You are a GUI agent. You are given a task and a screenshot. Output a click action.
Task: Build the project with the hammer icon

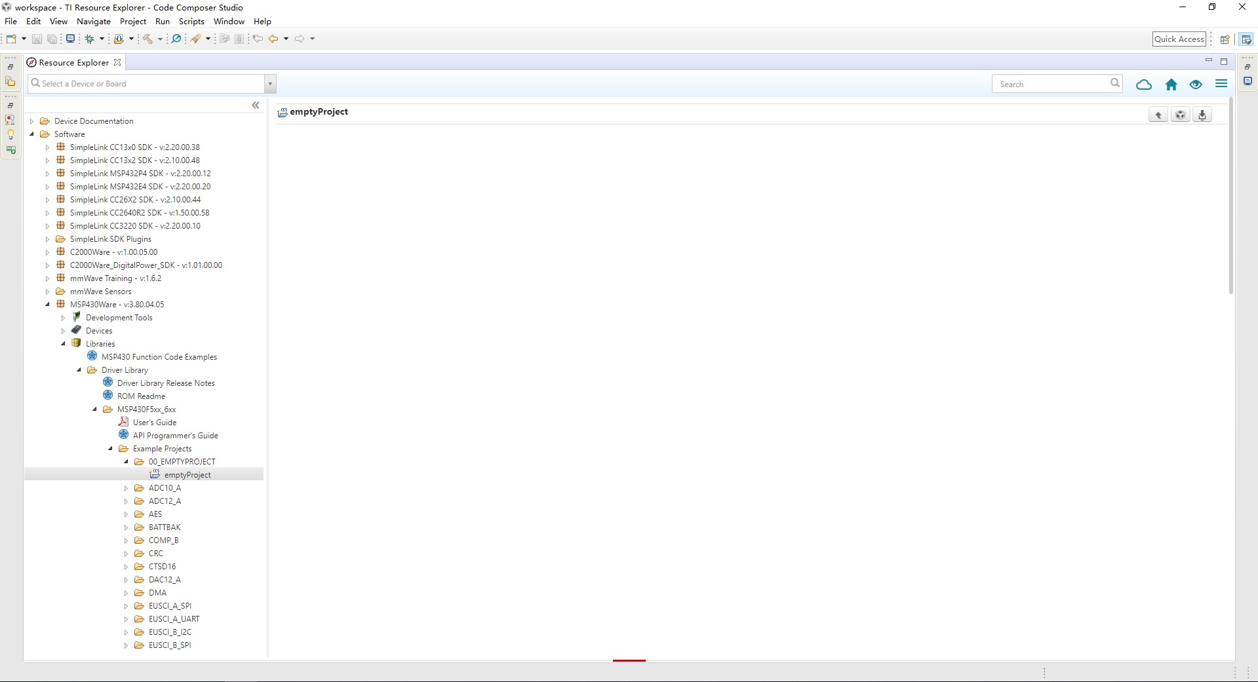click(x=148, y=39)
